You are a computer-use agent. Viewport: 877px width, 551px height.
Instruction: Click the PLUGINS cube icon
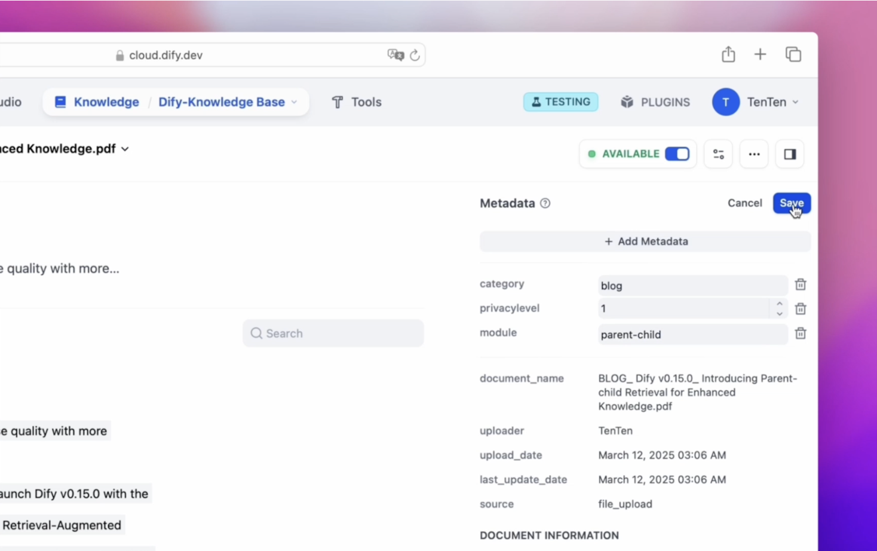pyautogui.click(x=627, y=102)
